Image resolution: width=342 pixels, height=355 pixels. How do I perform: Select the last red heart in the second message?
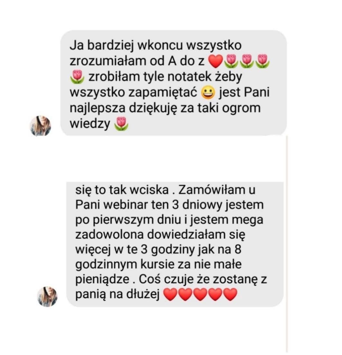pos(230,294)
